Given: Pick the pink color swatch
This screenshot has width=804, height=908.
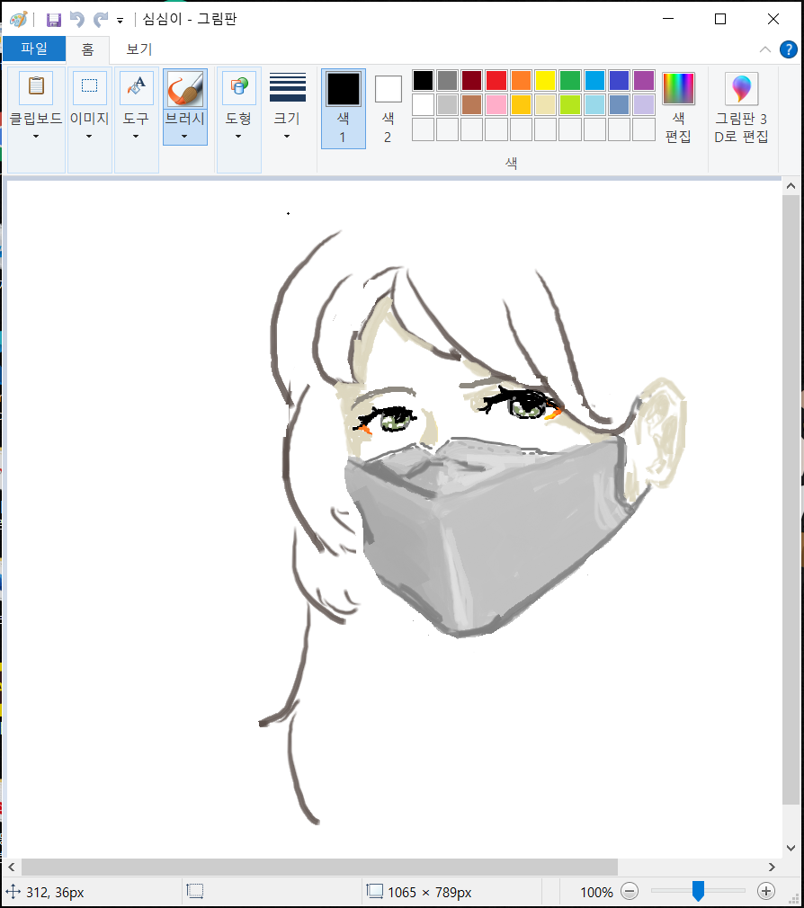Looking at the screenshot, I should point(496,105).
